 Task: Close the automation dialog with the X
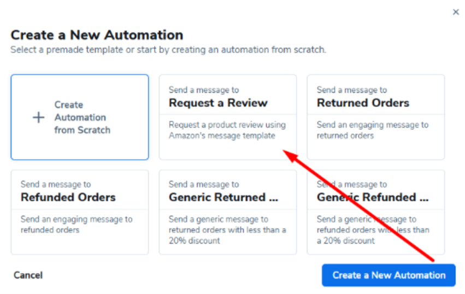tap(456, 12)
